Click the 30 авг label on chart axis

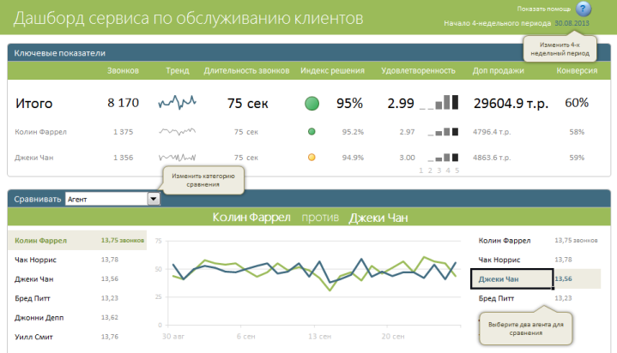pos(173,337)
